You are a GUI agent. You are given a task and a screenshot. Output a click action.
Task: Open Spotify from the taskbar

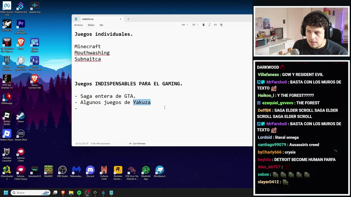pyautogui.click(x=79, y=193)
